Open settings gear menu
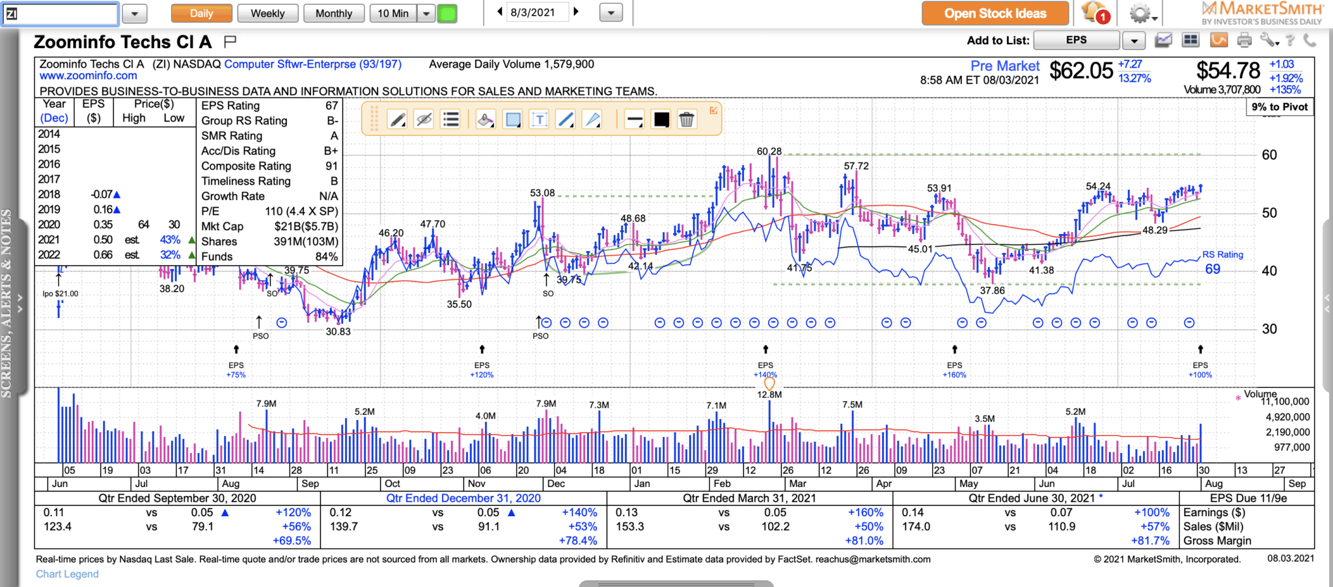The height and width of the screenshot is (587, 1333). click(1142, 14)
